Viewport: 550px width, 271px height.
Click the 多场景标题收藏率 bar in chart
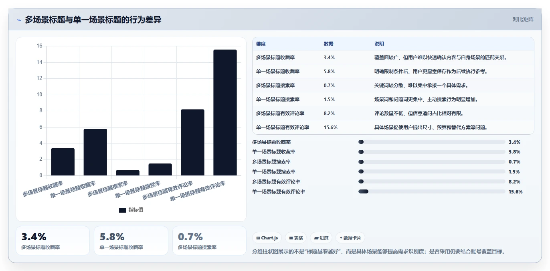click(x=63, y=162)
